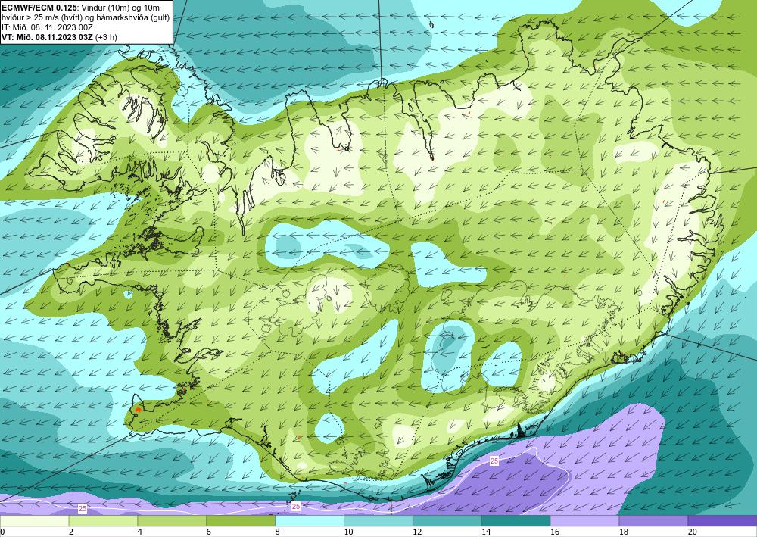757x537 pixels.
Task: Choose the 16–18 m/s lavender legend swatch
Action: coord(584,521)
